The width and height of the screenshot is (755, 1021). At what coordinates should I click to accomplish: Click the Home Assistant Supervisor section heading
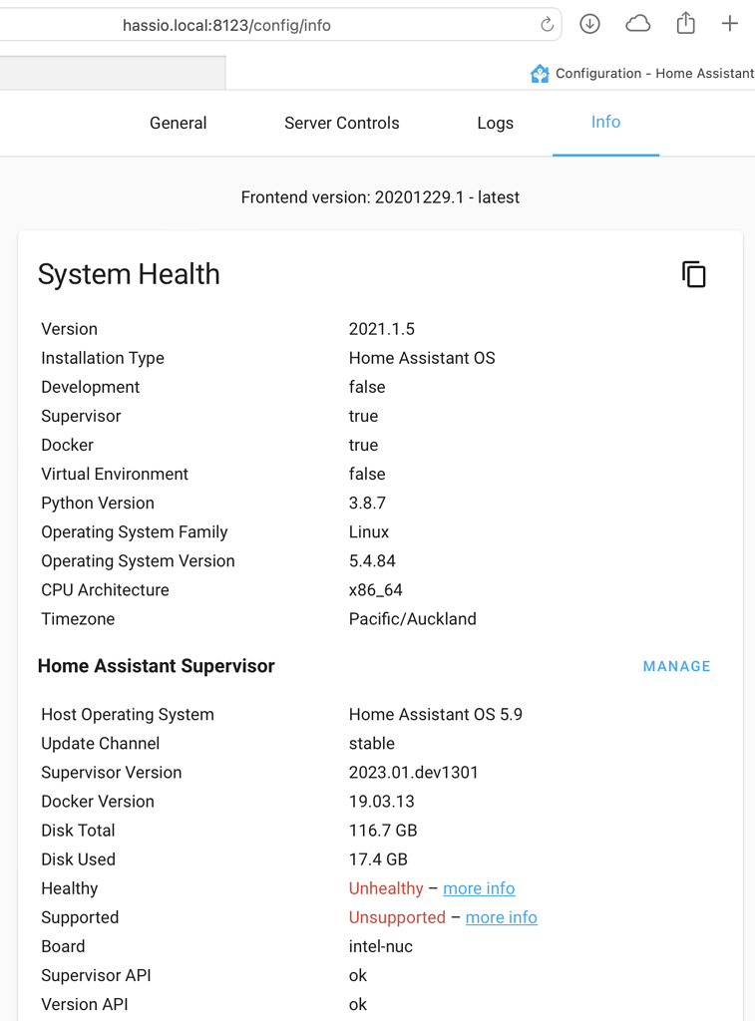(x=157, y=666)
